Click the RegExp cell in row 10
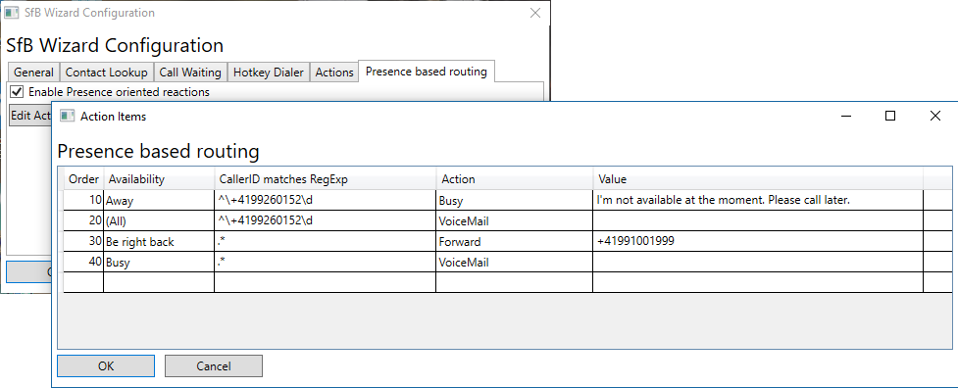Image resolution: width=958 pixels, height=388 pixels. 325,200
